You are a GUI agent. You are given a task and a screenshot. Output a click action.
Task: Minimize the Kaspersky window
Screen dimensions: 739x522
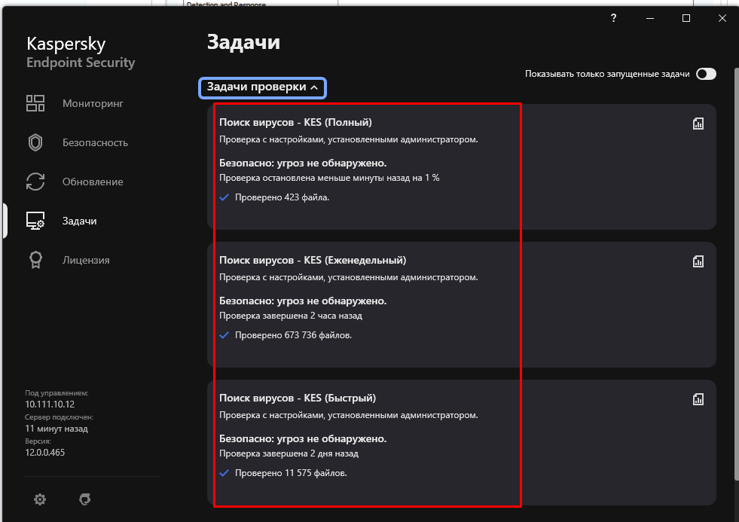(x=650, y=18)
